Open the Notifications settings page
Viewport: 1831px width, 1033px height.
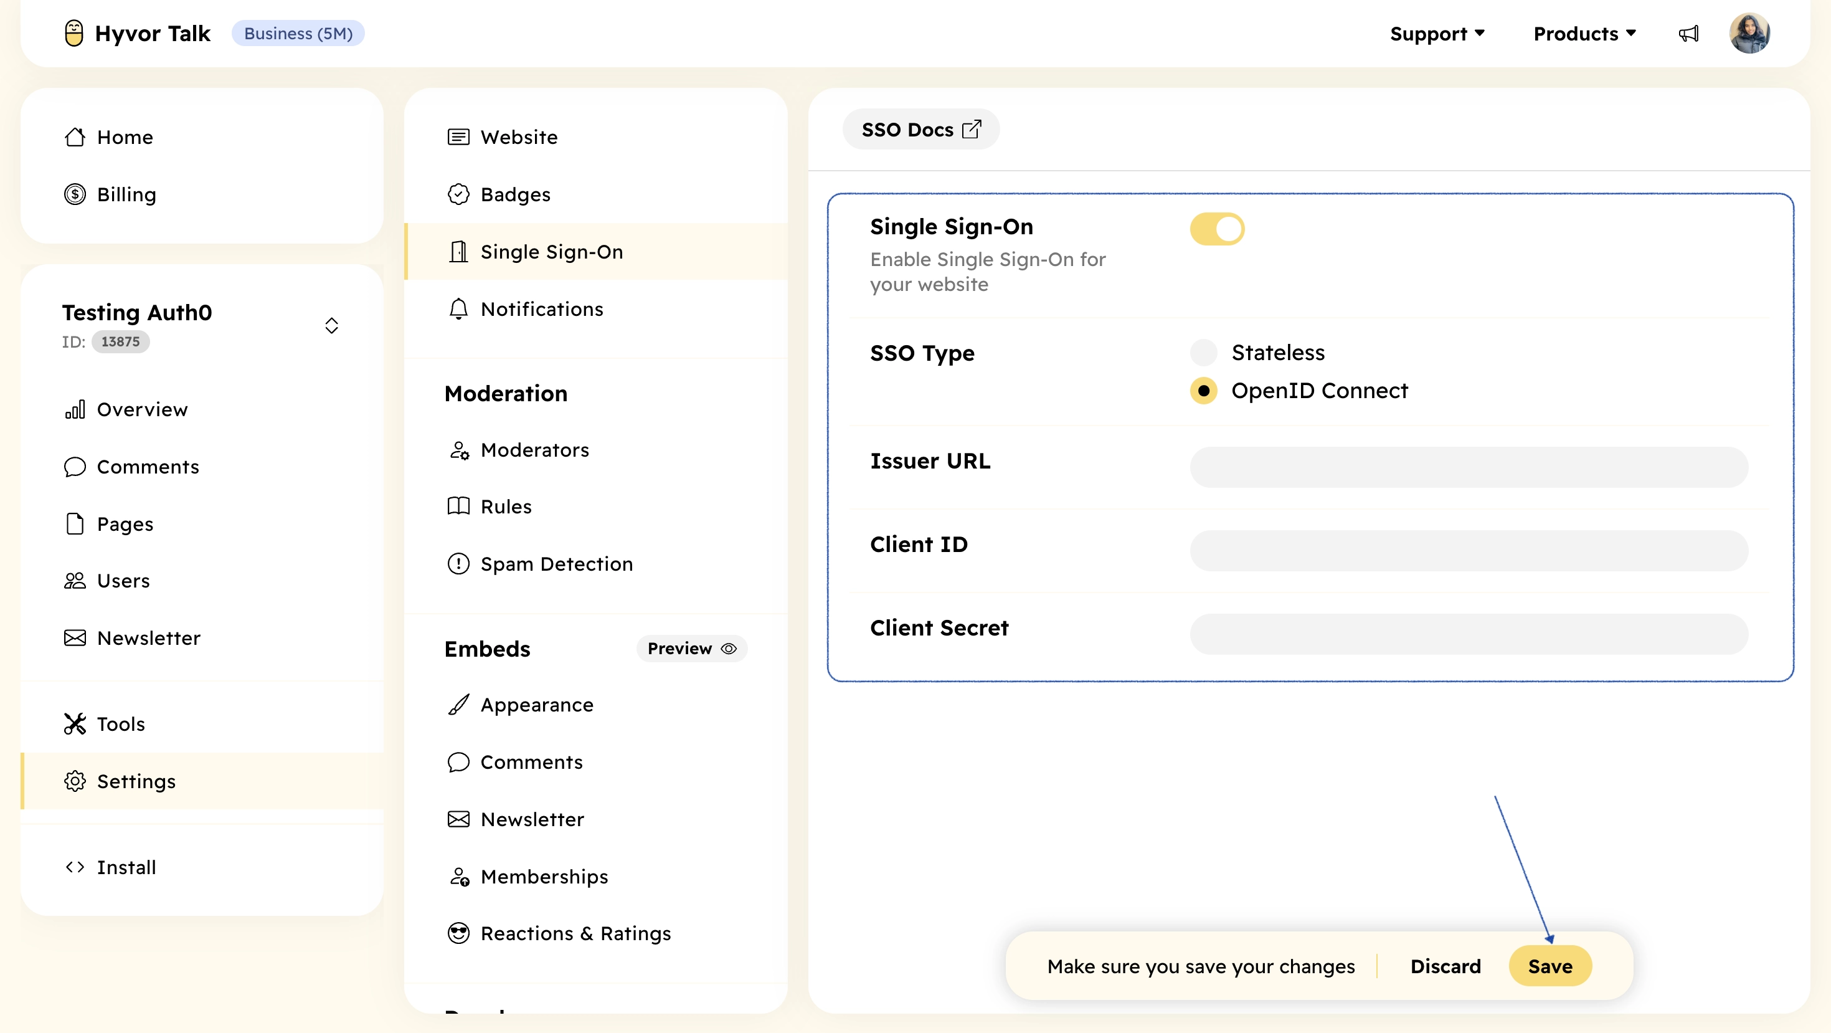coord(595,308)
